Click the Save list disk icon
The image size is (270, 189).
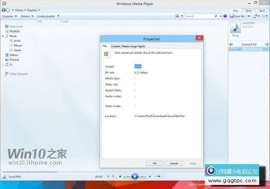[x=231, y=16]
